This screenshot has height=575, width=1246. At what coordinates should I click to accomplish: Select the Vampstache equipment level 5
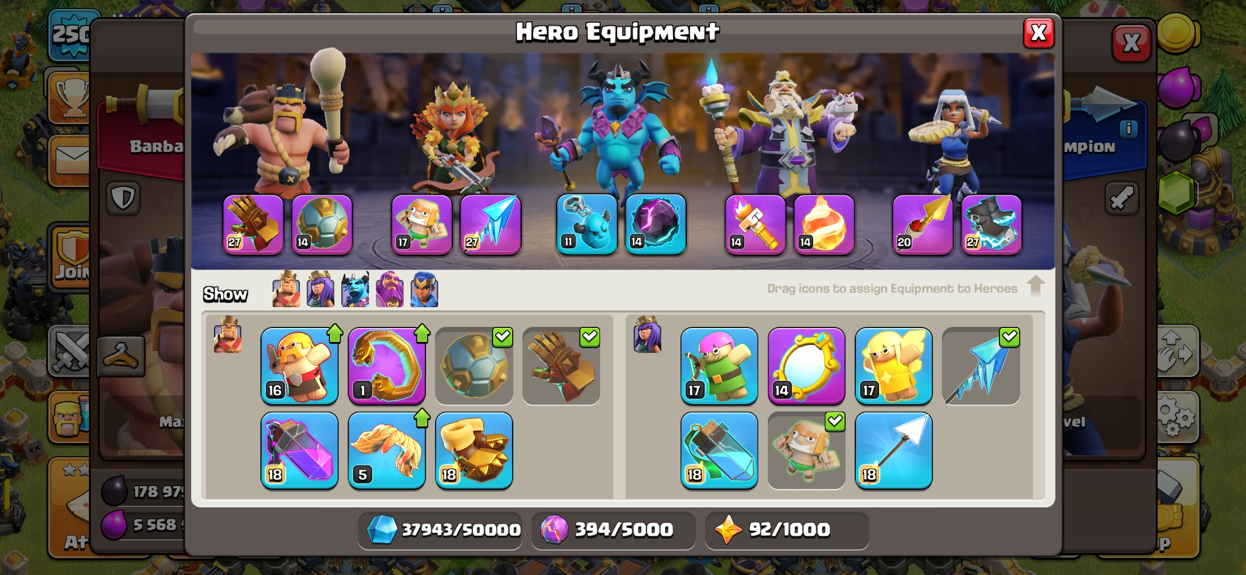pyautogui.click(x=387, y=450)
